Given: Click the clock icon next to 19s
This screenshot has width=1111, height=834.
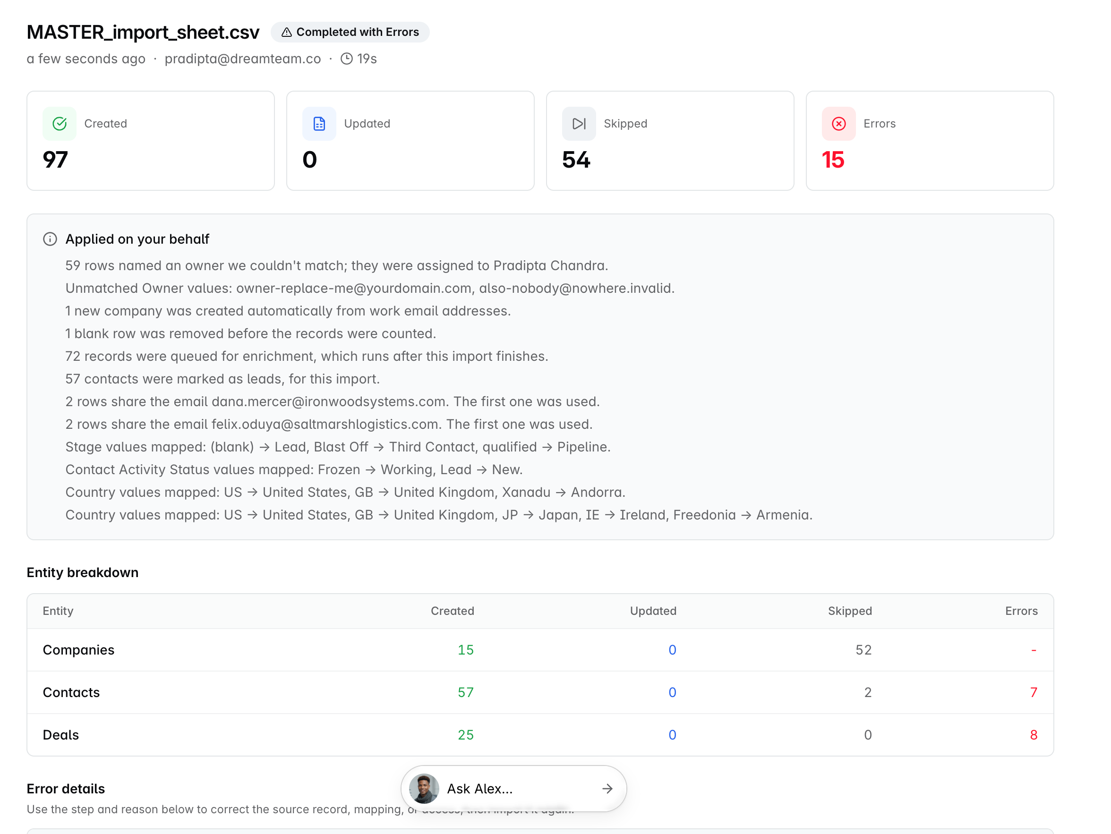Looking at the screenshot, I should 347,59.
